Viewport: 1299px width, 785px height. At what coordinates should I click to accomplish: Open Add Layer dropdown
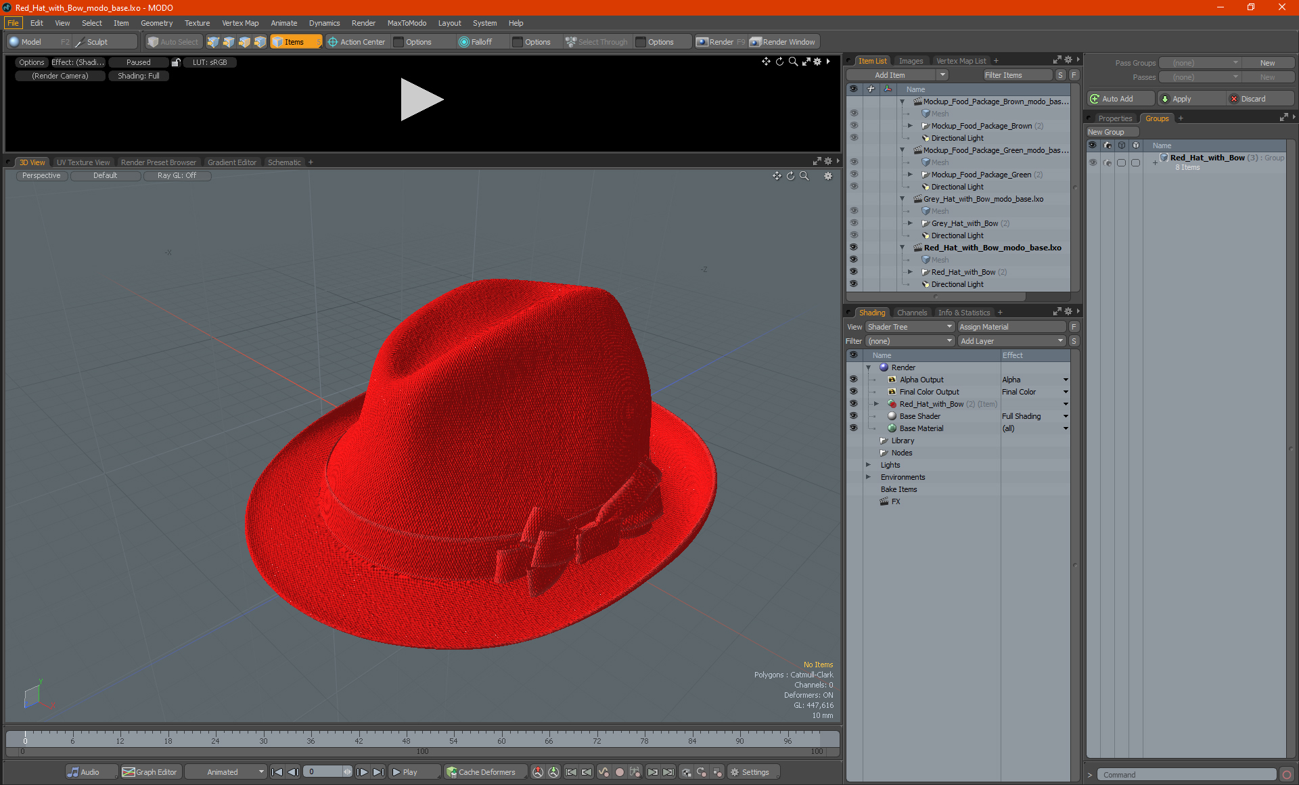coord(1011,341)
